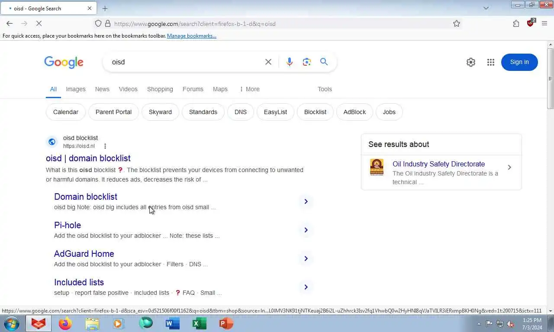554x332 pixels.
Task: Click the volume speaker tray icon
Action: tap(510, 324)
